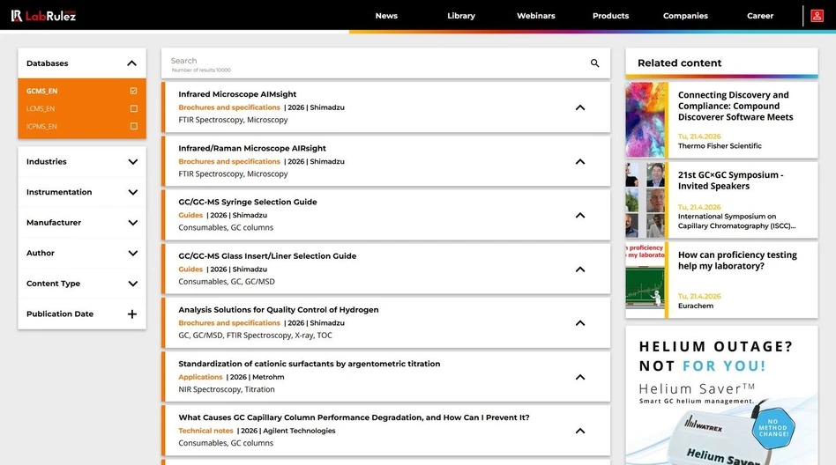Enable the ICPMS_EN database checkbox
836x465 pixels.
click(x=133, y=126)
